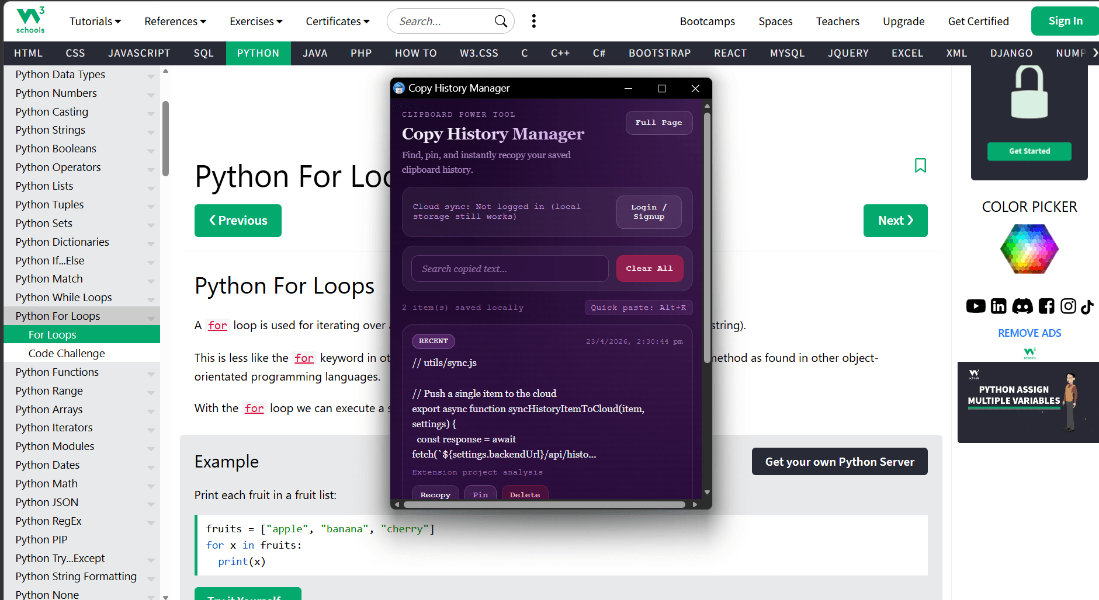Recopy the utils/sync.js clipboard item
The width and height of the screenshot is (1099, 600).
pos(435,494)
